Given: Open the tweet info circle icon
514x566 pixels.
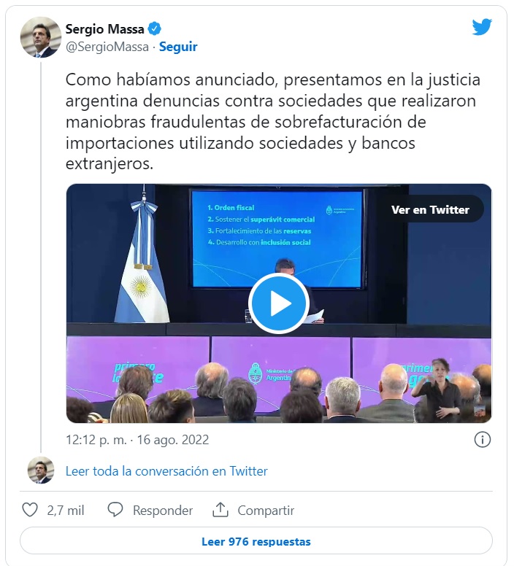Looking at the screenshot, I should point(482,440).
